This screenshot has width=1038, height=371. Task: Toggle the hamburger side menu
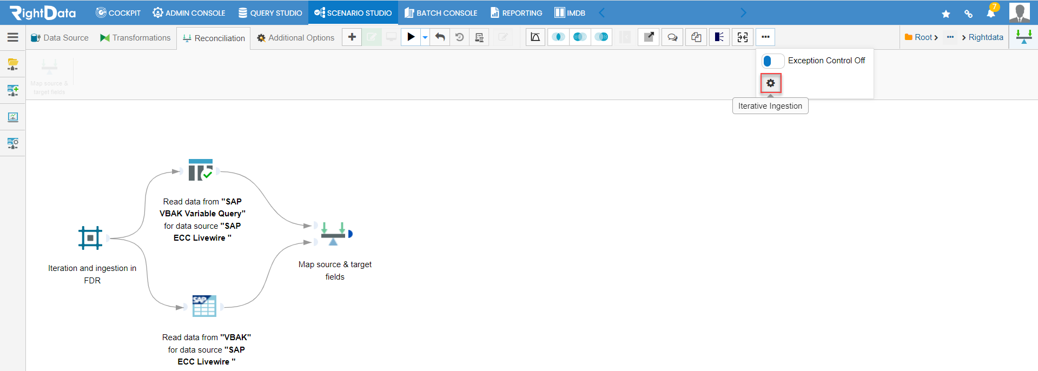coord(13,37)
